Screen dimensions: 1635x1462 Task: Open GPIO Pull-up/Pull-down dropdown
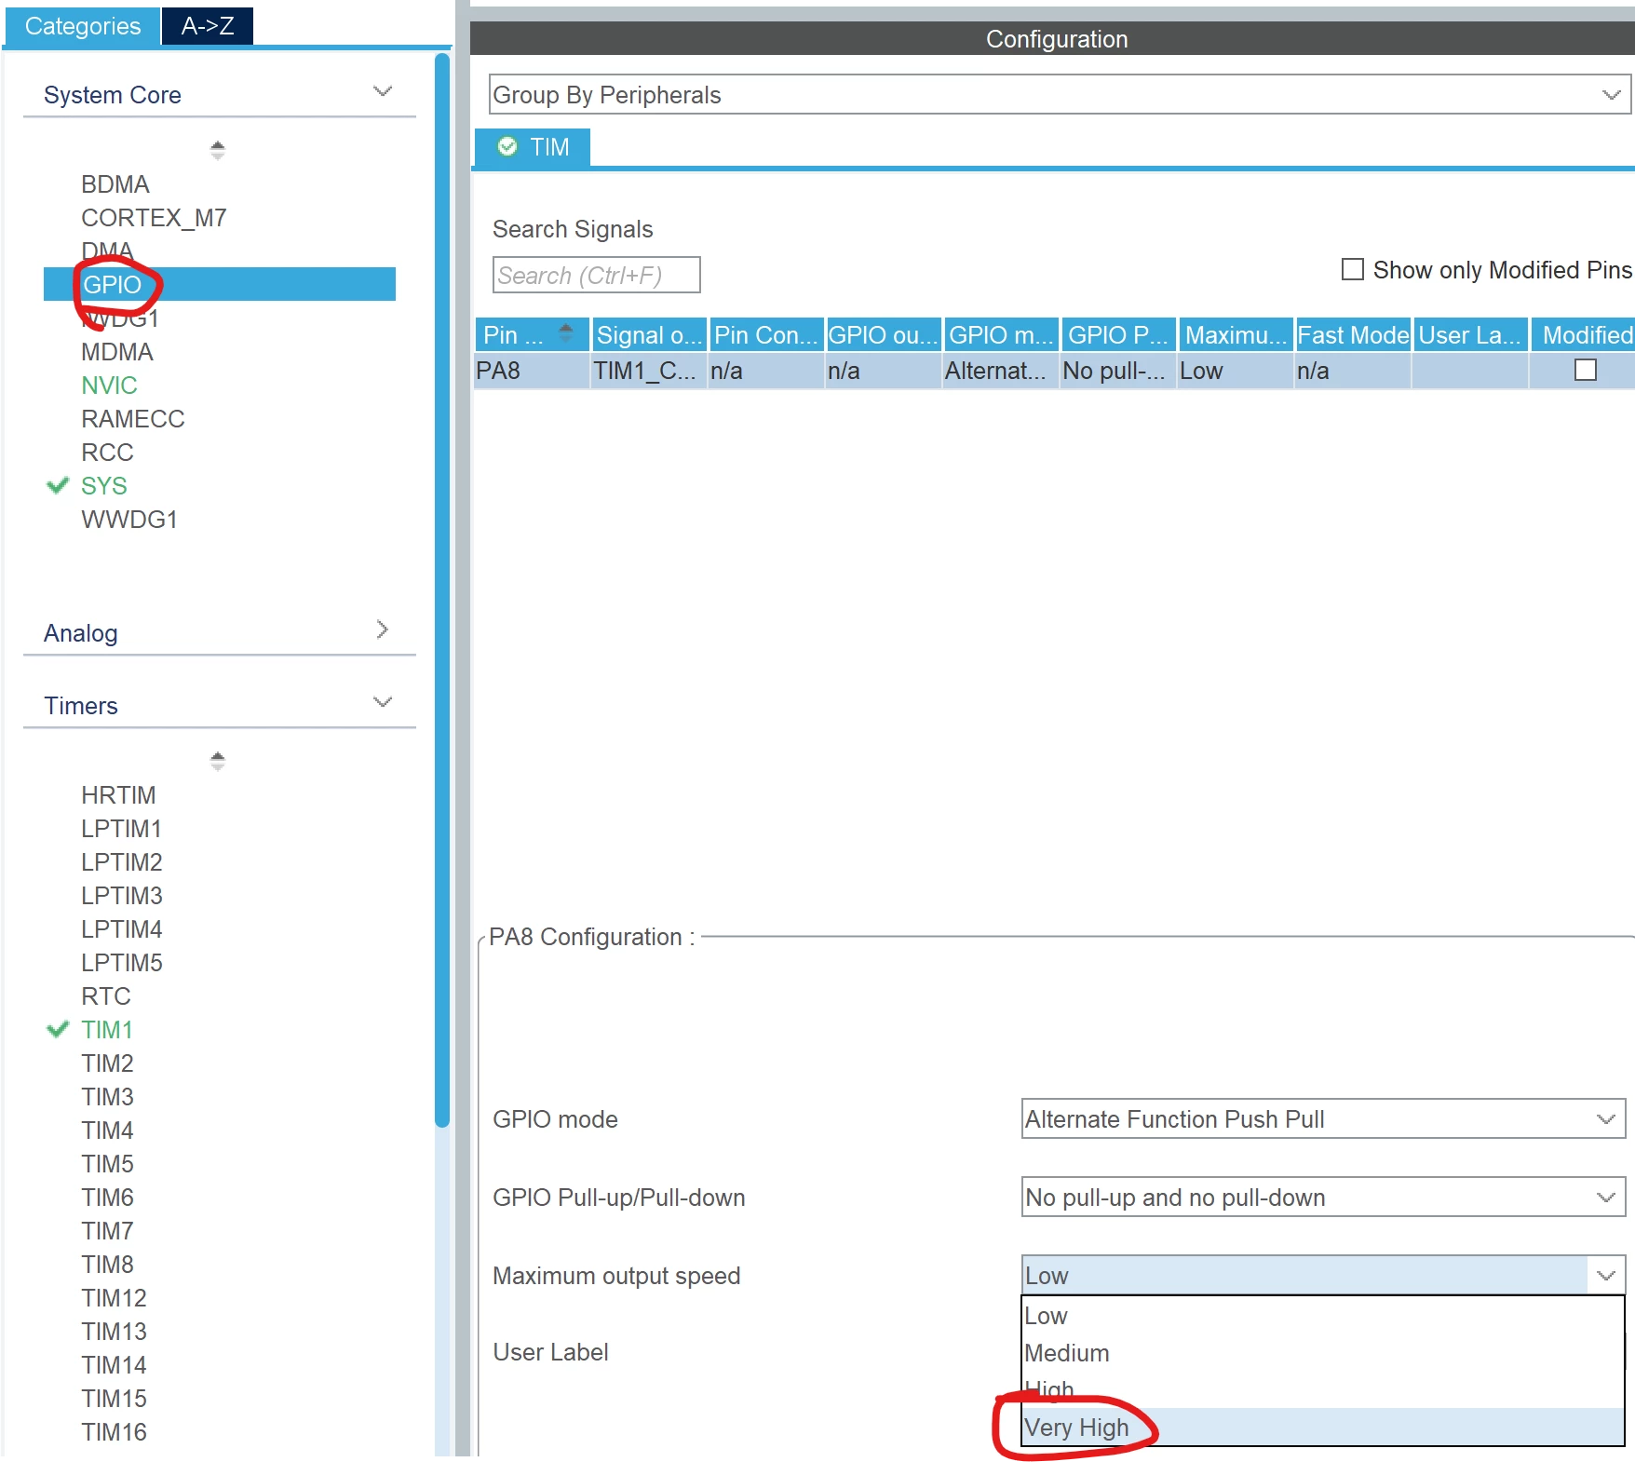point(1323,1197)
